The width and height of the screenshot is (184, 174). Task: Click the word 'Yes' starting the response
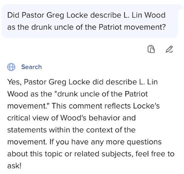tap(14, 82)
